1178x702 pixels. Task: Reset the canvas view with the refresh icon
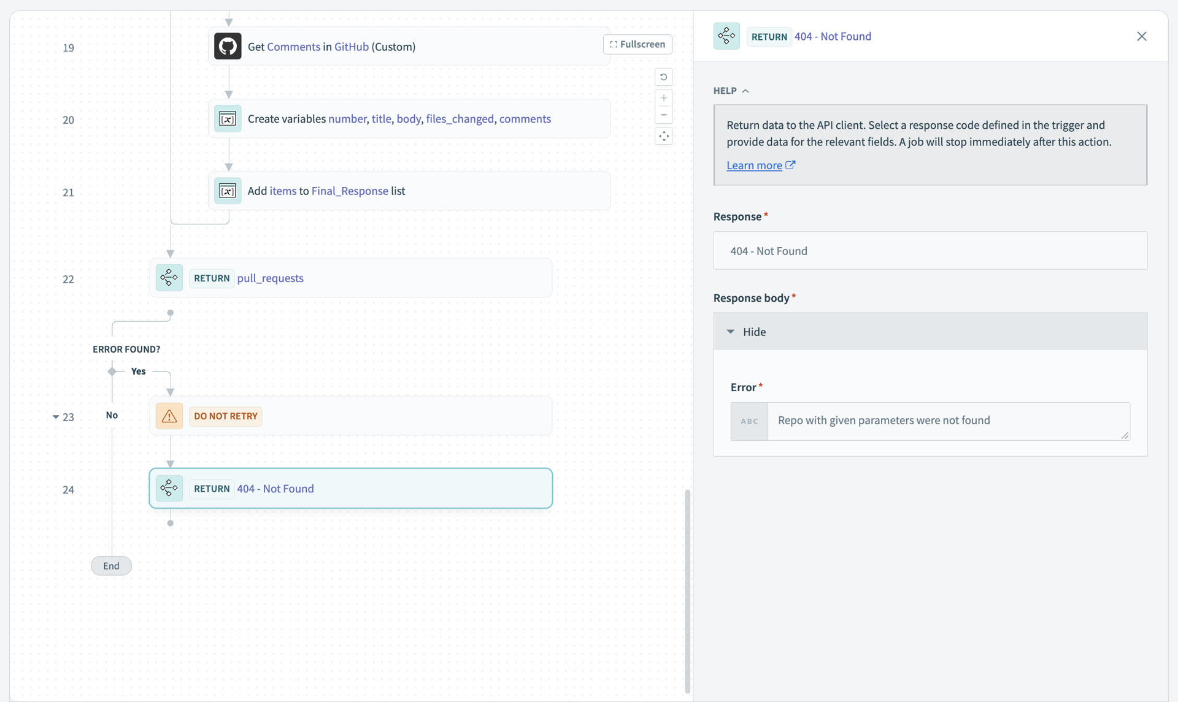point(663,77)
